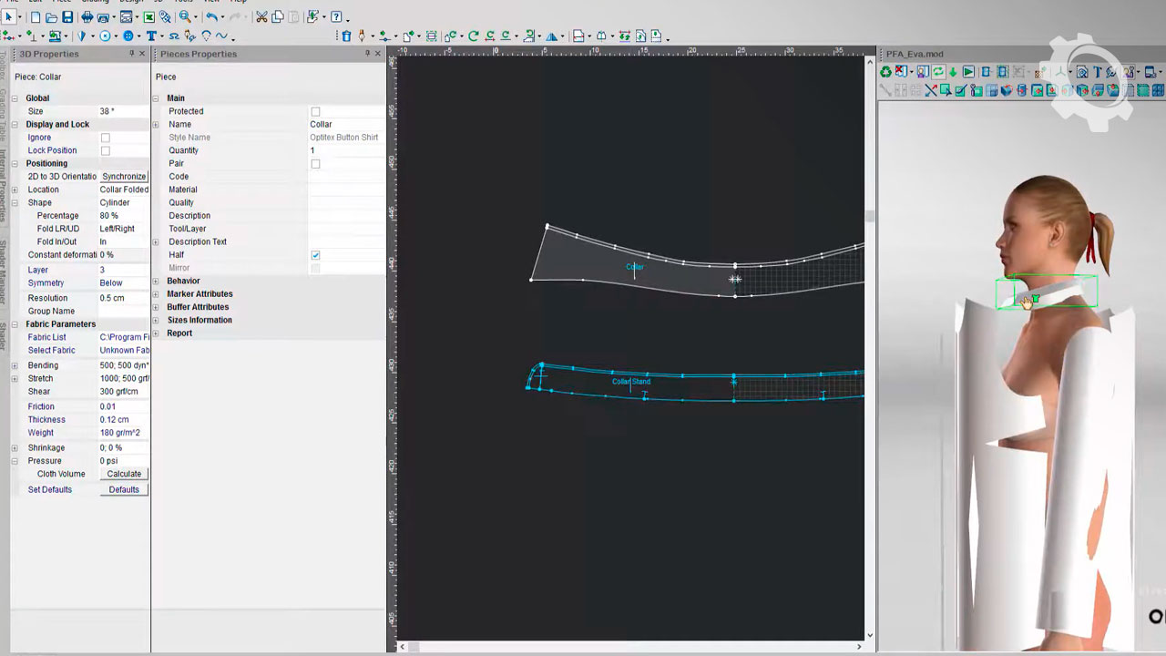Expand the Marker Attributes section
The image size is (1166, 656).
[156, 294]
